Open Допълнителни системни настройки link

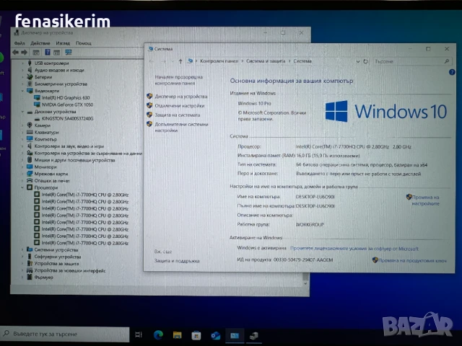point(181,127)
